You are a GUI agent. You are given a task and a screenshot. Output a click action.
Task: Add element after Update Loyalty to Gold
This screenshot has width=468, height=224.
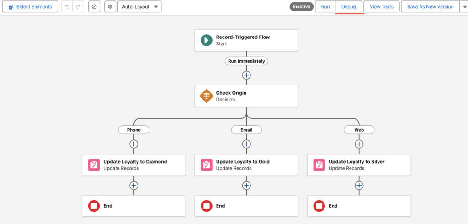tap(246, 186)
